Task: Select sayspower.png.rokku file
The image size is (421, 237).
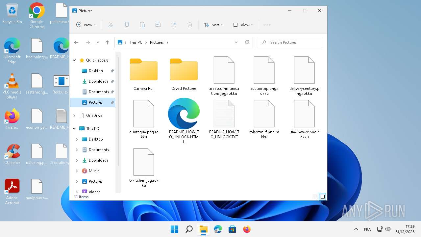Action: tap(304, 119)
